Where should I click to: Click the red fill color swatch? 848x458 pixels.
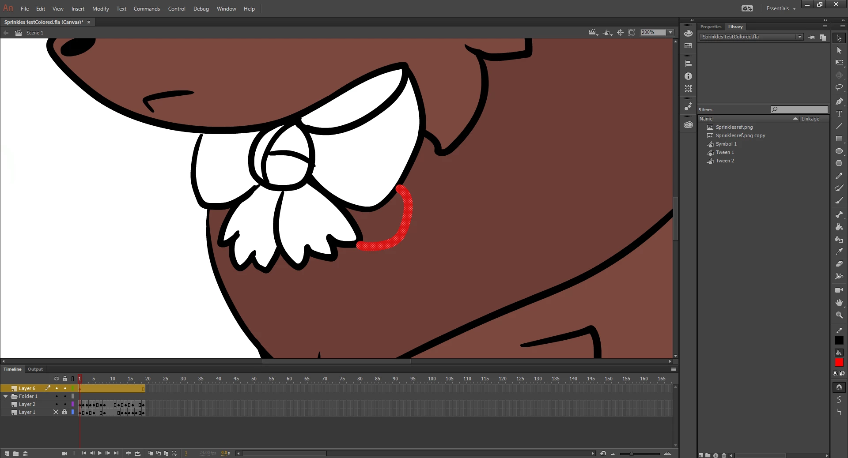(839, 362)
